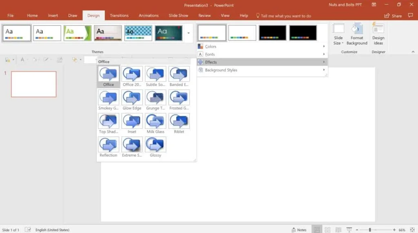The width and height of the screenshot is (418, 233).
Task: Select the first white Office theme
Action: [17, 33]
